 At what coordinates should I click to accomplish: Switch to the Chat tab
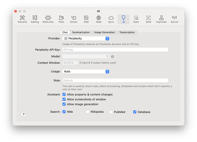tap(65, 32)
